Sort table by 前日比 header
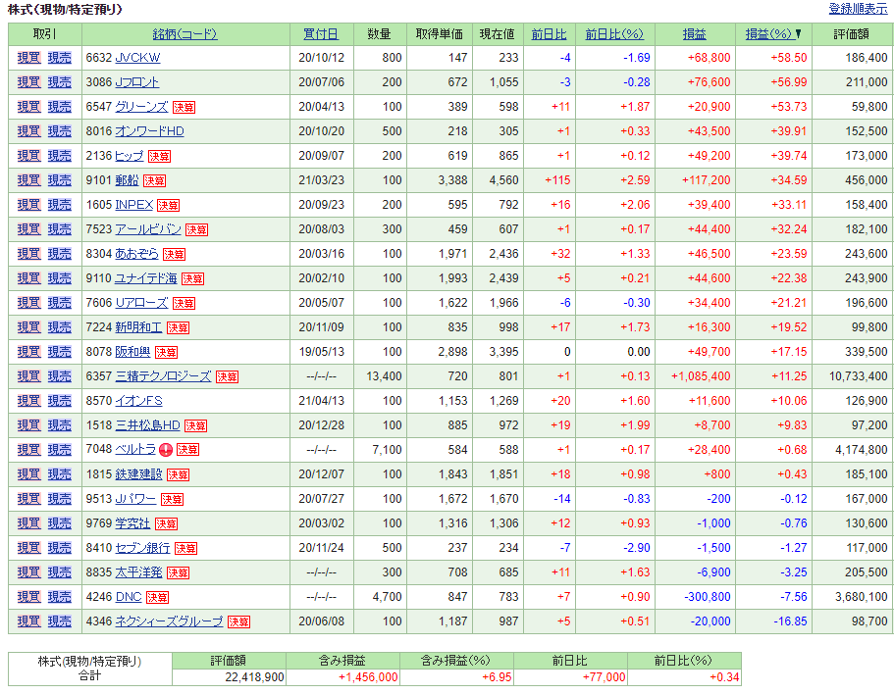The image size is (894, 695). 549,34
